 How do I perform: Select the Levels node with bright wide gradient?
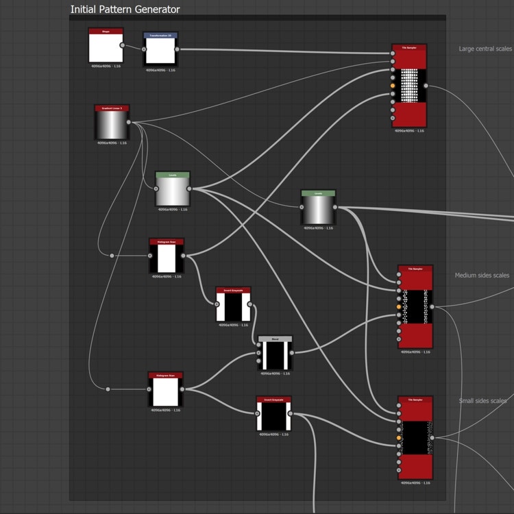tap(173, 189)
